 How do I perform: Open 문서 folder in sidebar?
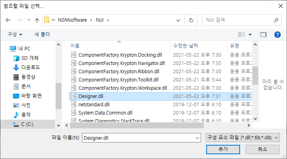click(x=22, y=86)
